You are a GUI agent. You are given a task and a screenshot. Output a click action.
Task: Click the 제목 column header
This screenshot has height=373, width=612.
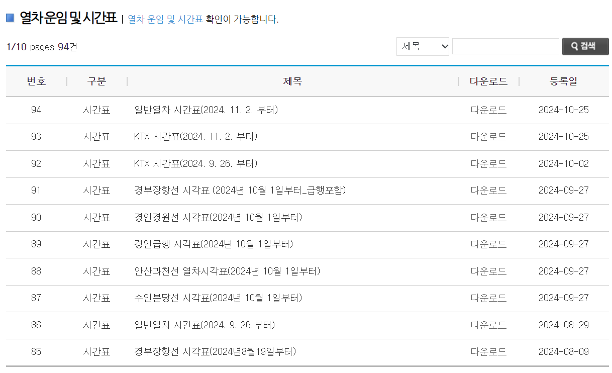click(x=292, y=81)
